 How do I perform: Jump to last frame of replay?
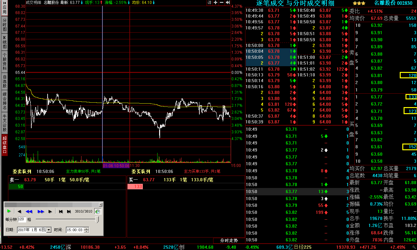[69, 211]
